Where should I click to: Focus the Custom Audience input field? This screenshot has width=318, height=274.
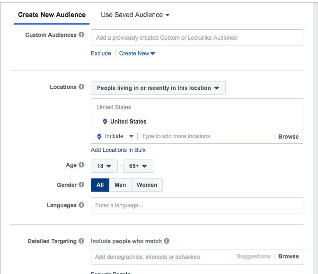[x=197, y=37]
